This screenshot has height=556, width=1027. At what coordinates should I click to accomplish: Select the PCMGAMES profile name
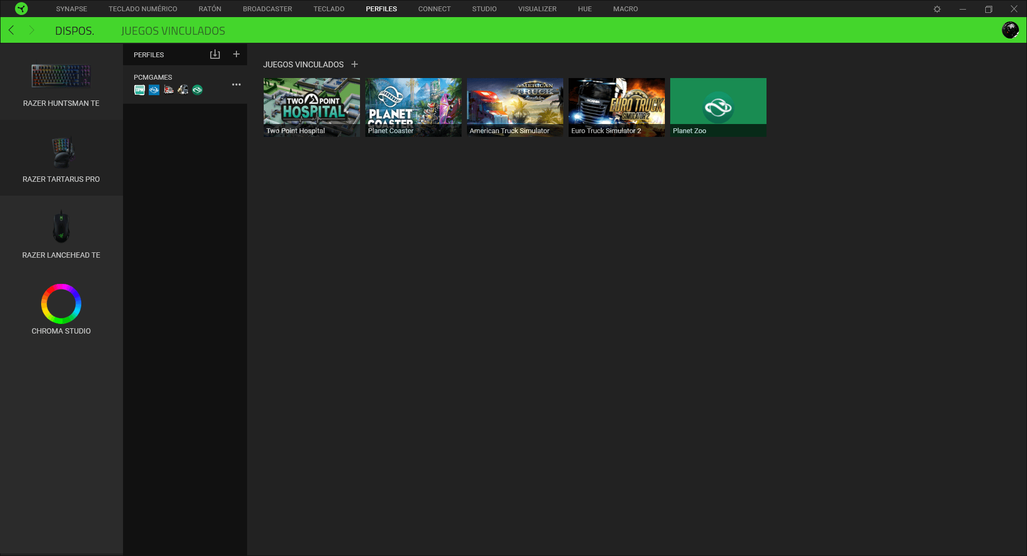tap(153, 78)
